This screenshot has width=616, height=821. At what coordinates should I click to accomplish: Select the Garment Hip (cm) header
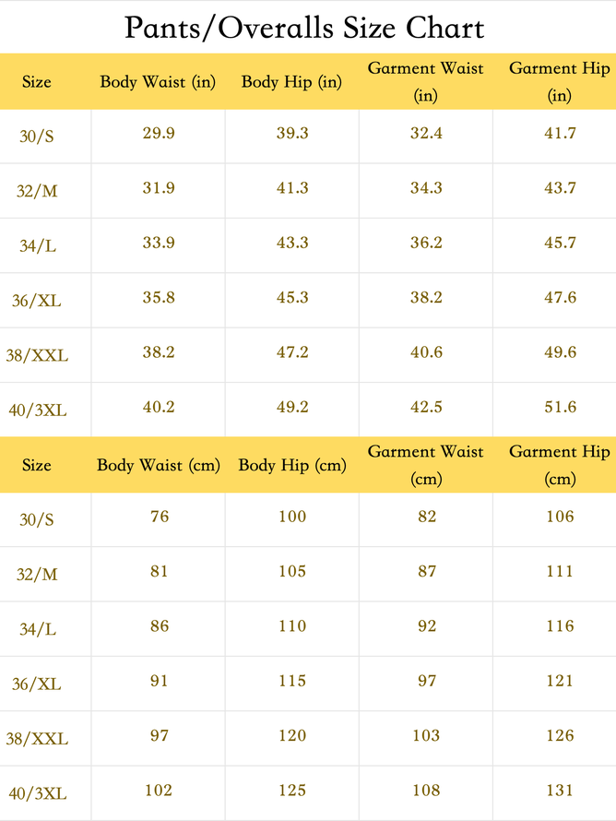(560, 465)
